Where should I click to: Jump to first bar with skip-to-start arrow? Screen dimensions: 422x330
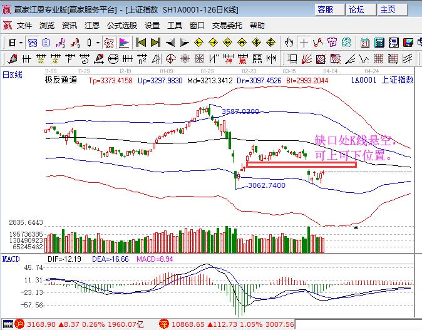tap(141, 43)
